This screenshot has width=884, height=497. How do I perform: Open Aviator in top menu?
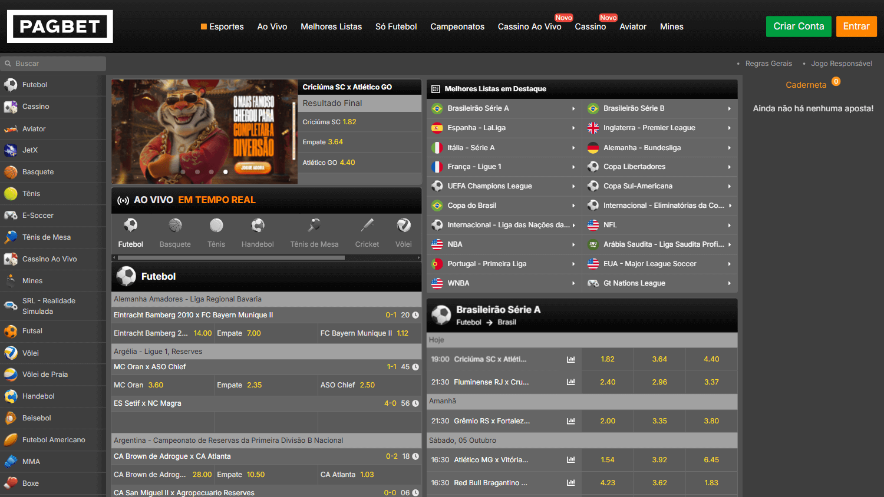(633, 26)
